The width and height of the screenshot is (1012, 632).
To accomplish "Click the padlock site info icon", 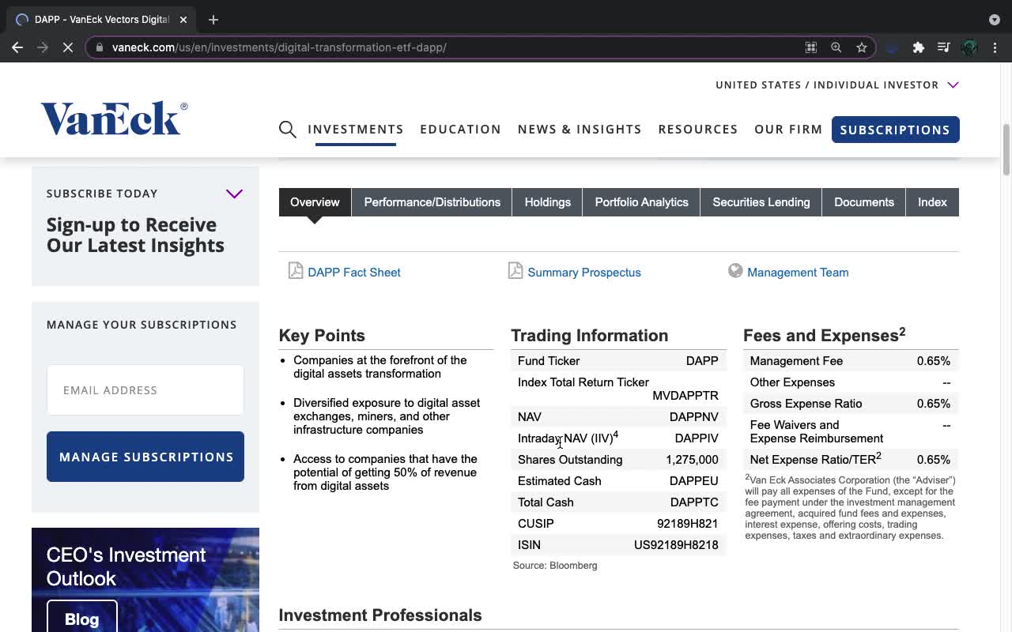I will click(x=100, y=47).
